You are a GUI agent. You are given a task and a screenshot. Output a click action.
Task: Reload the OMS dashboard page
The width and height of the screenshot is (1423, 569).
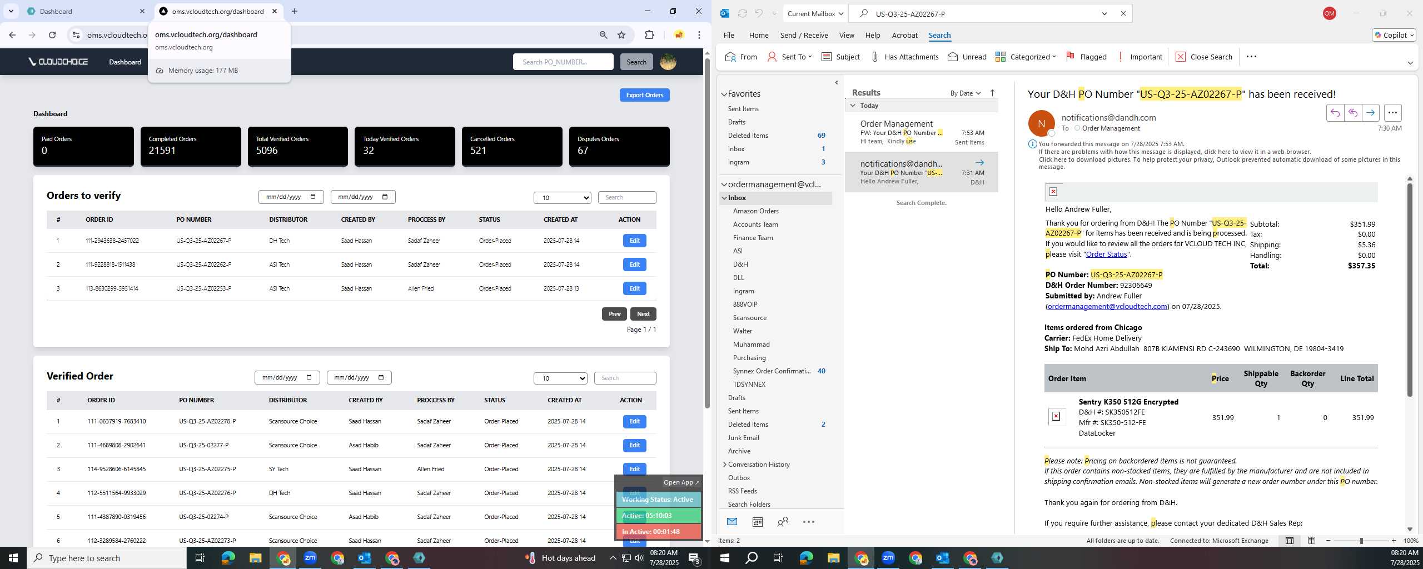pyautogui.click(x=52, y=35)
